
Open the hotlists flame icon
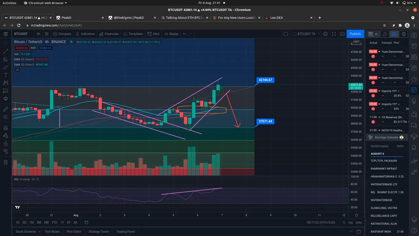(x=414, y=79)
